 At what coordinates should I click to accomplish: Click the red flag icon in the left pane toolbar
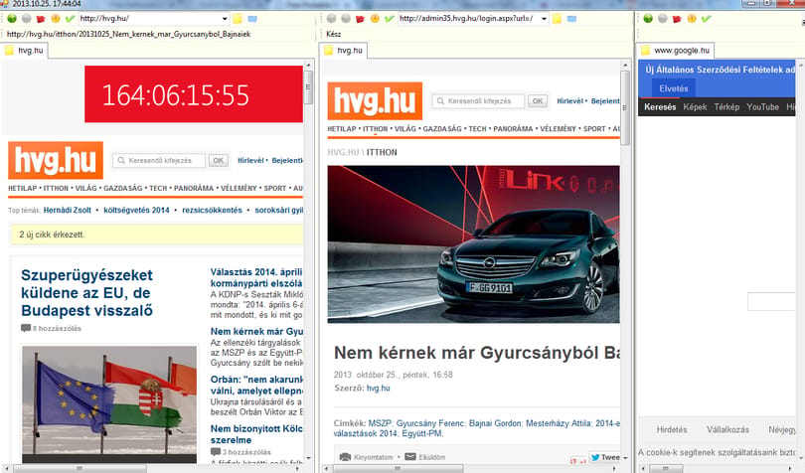(x=41, y=19)
